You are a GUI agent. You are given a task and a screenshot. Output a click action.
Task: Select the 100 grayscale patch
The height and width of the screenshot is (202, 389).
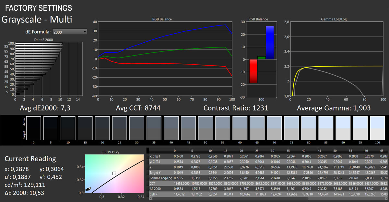[378, 128]
